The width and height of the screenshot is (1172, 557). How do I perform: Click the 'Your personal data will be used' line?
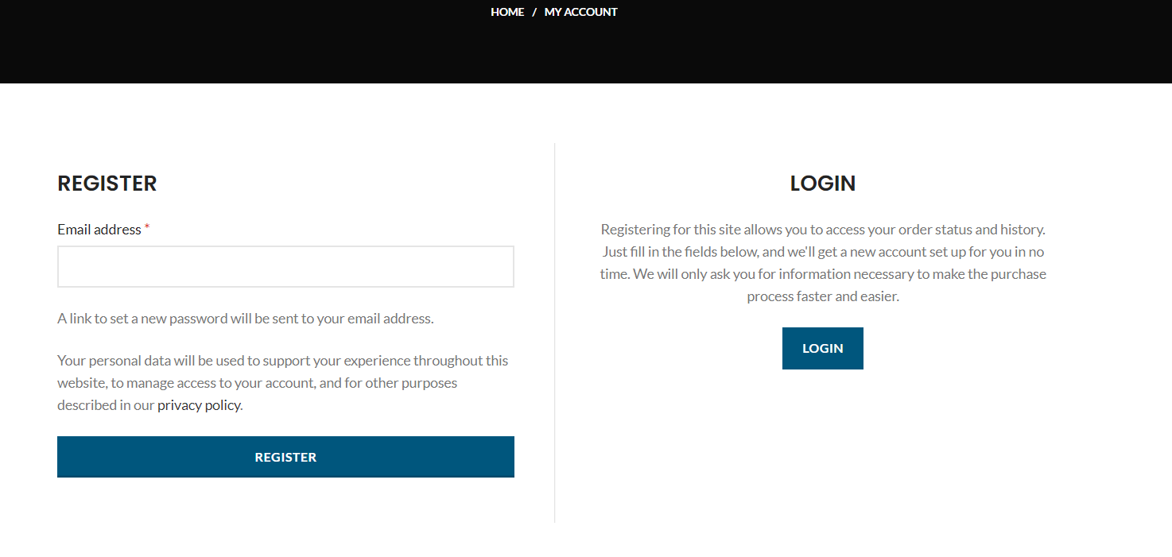tap(283, 361)
